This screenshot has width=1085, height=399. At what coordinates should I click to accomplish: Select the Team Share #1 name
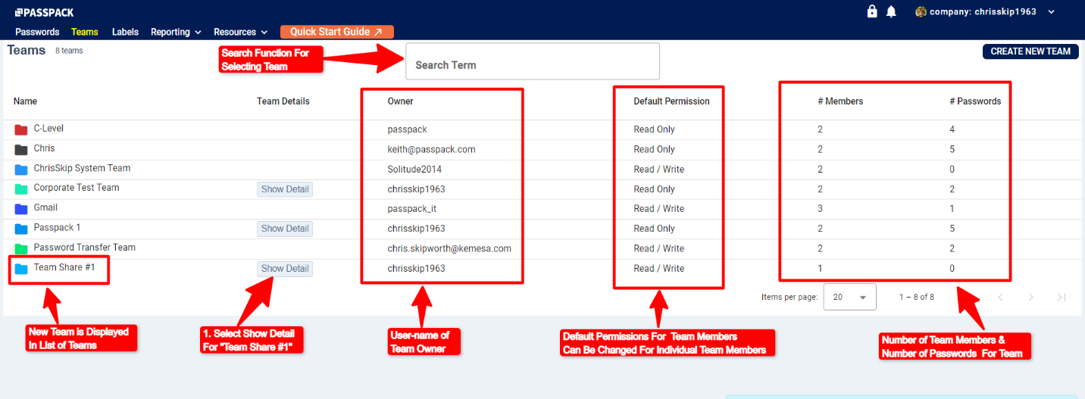coord(64,267)
